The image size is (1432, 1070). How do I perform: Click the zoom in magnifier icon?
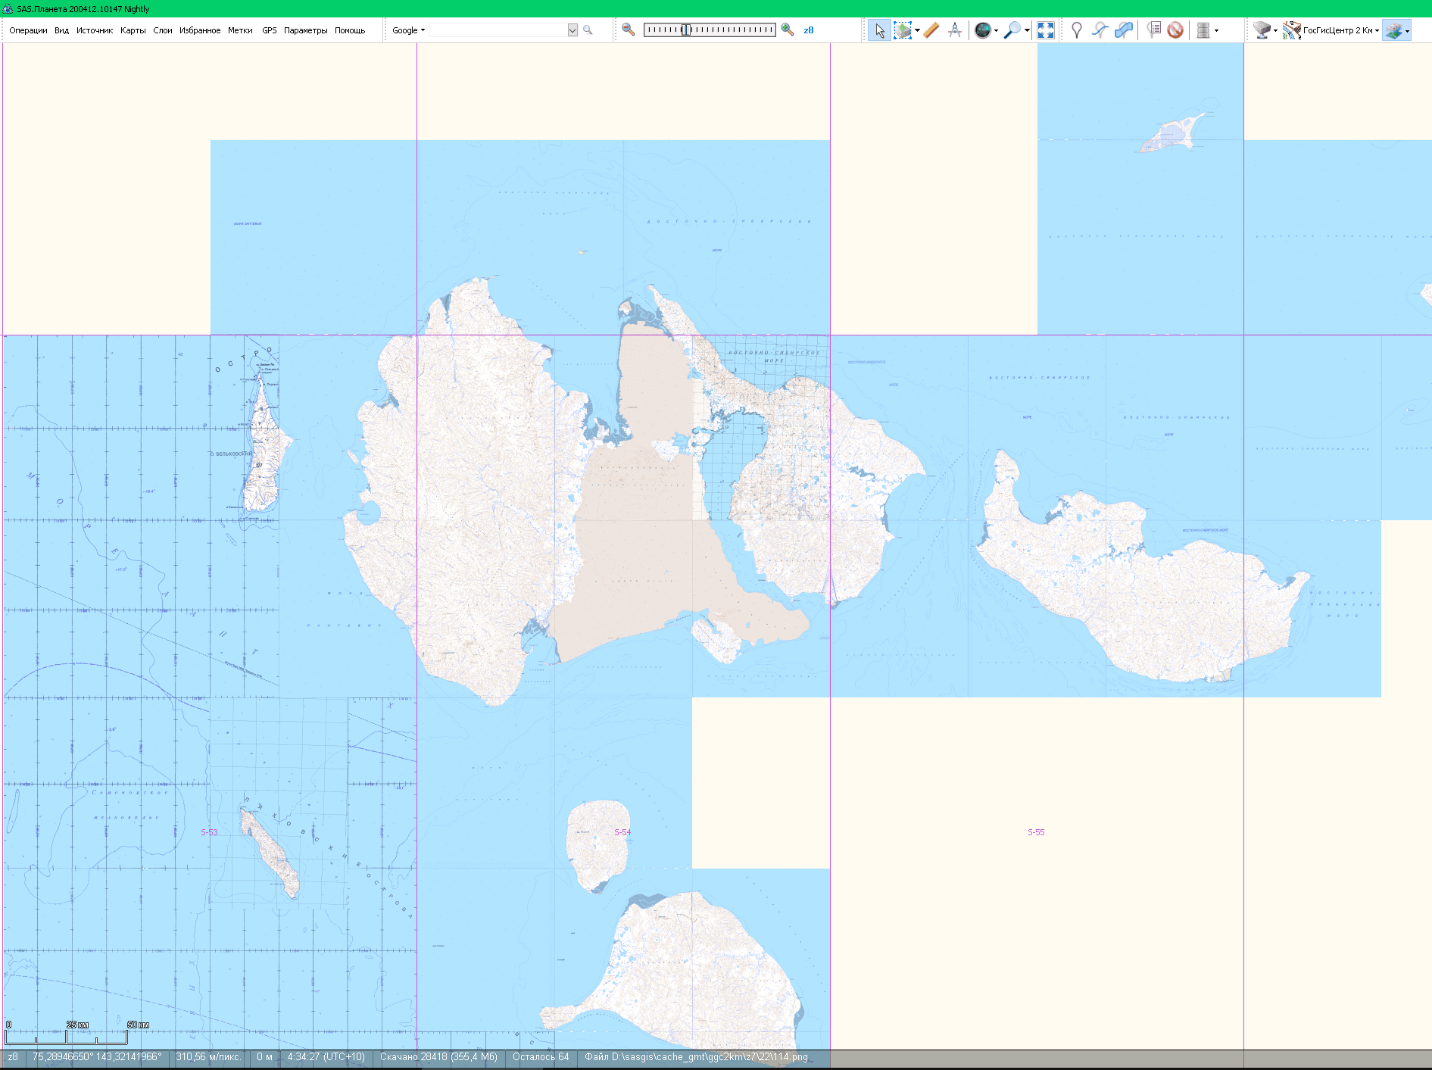[x=788, y=30]
